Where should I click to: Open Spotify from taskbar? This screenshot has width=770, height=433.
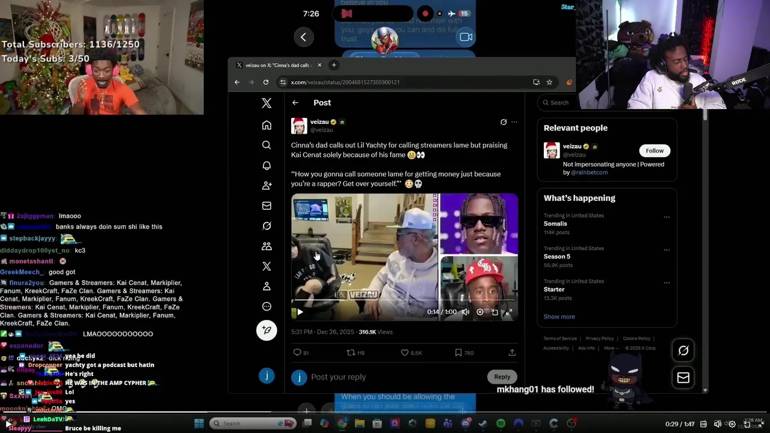[x=500, y=423]
